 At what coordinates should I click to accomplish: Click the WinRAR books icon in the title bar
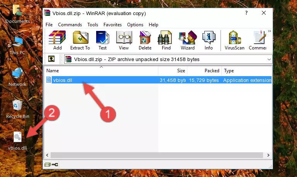tap(47, 13)
